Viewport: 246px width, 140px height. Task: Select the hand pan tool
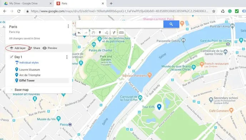tap(93, 33)
